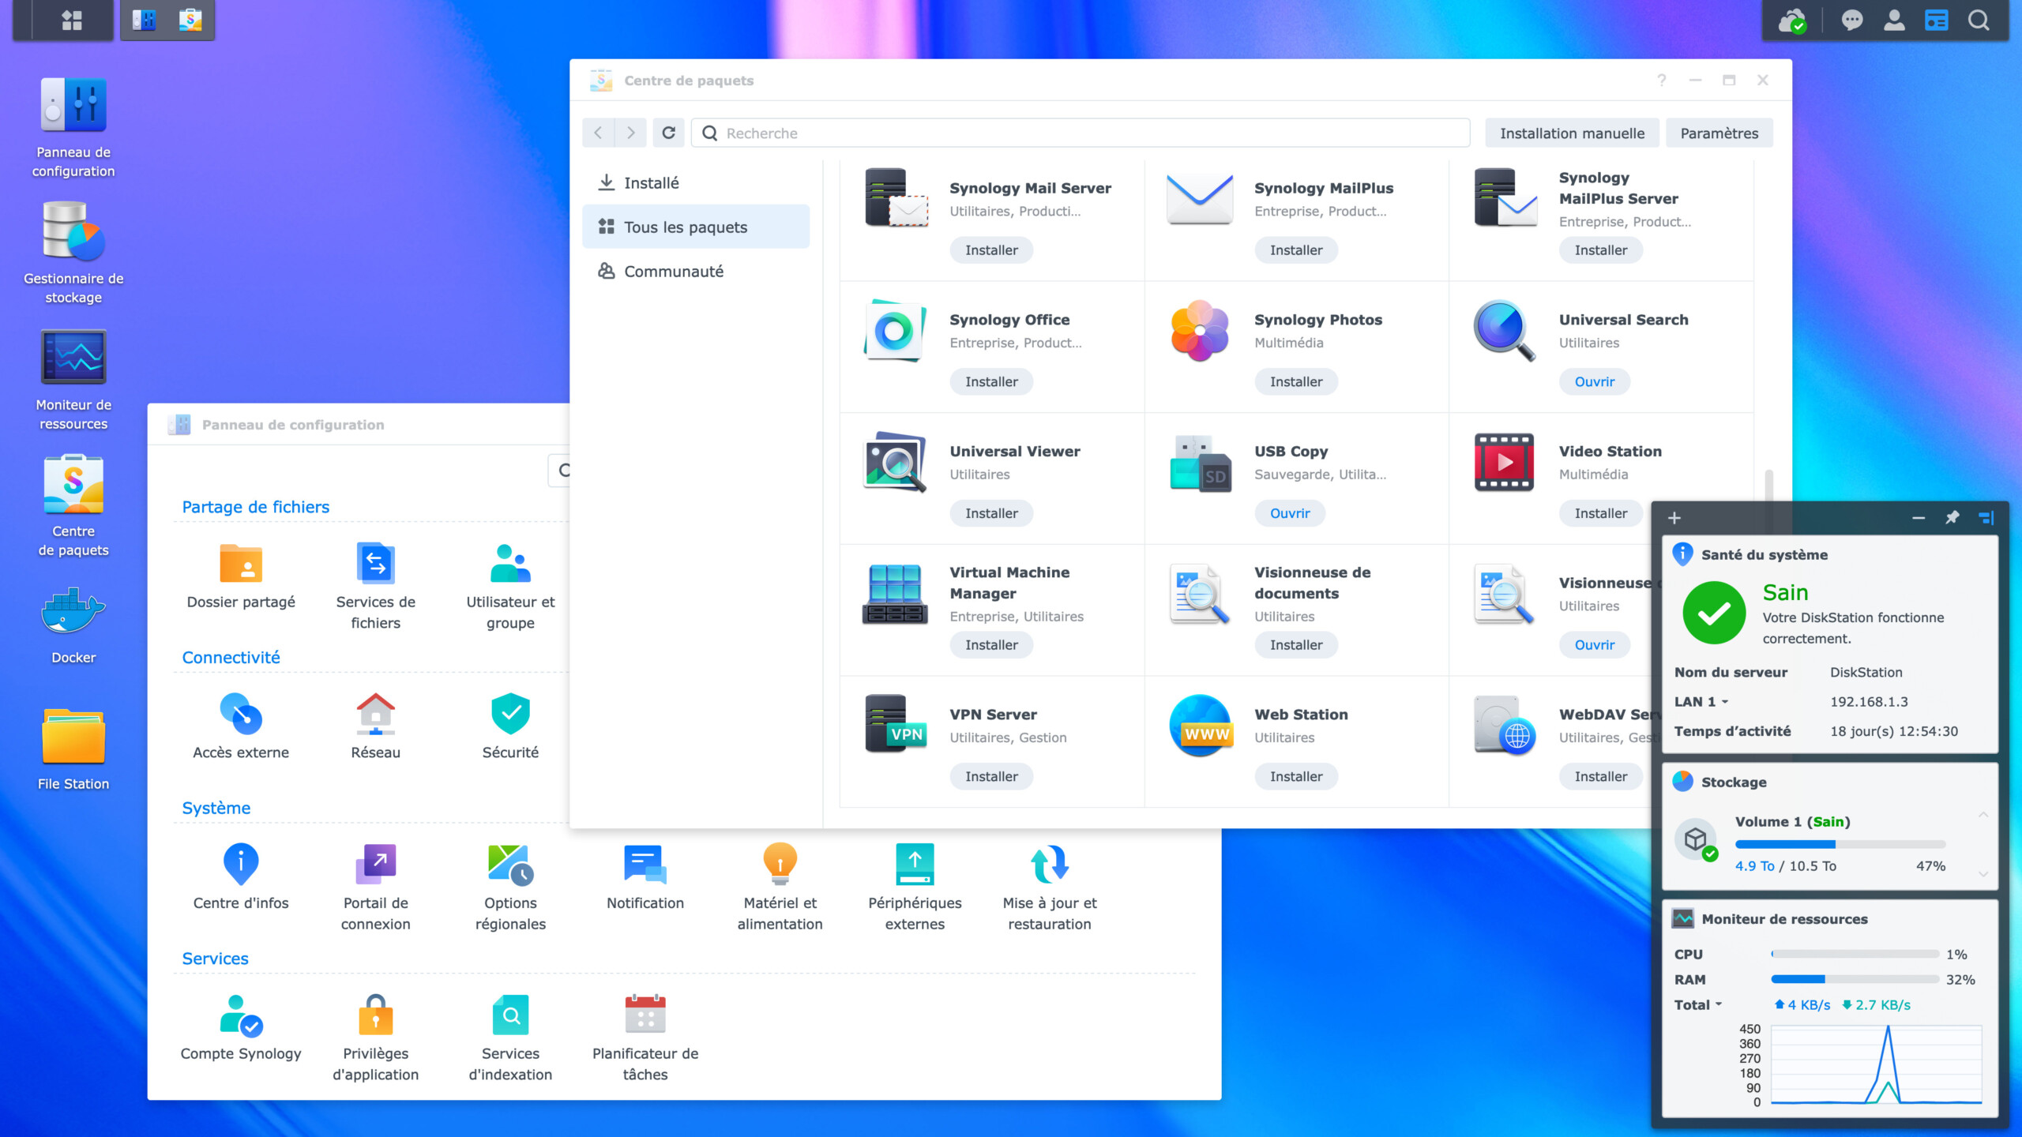Pin the widget panel
The image size is (2022, 1137).
(1952, 517)
